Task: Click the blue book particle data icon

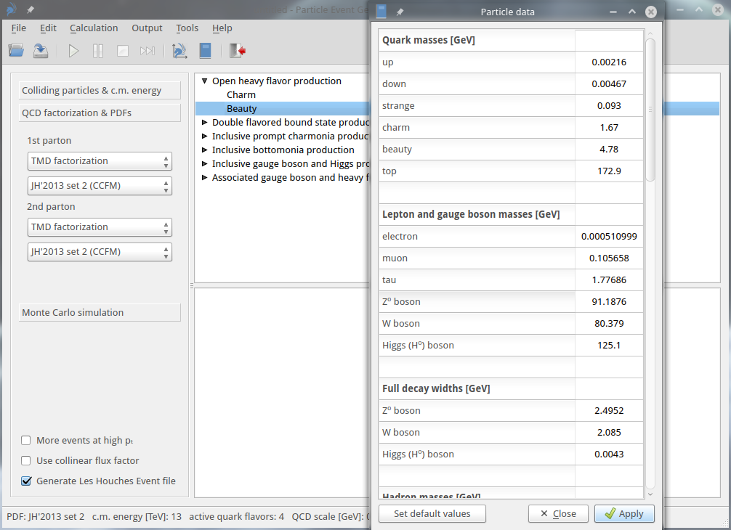Action: (206, 51)
